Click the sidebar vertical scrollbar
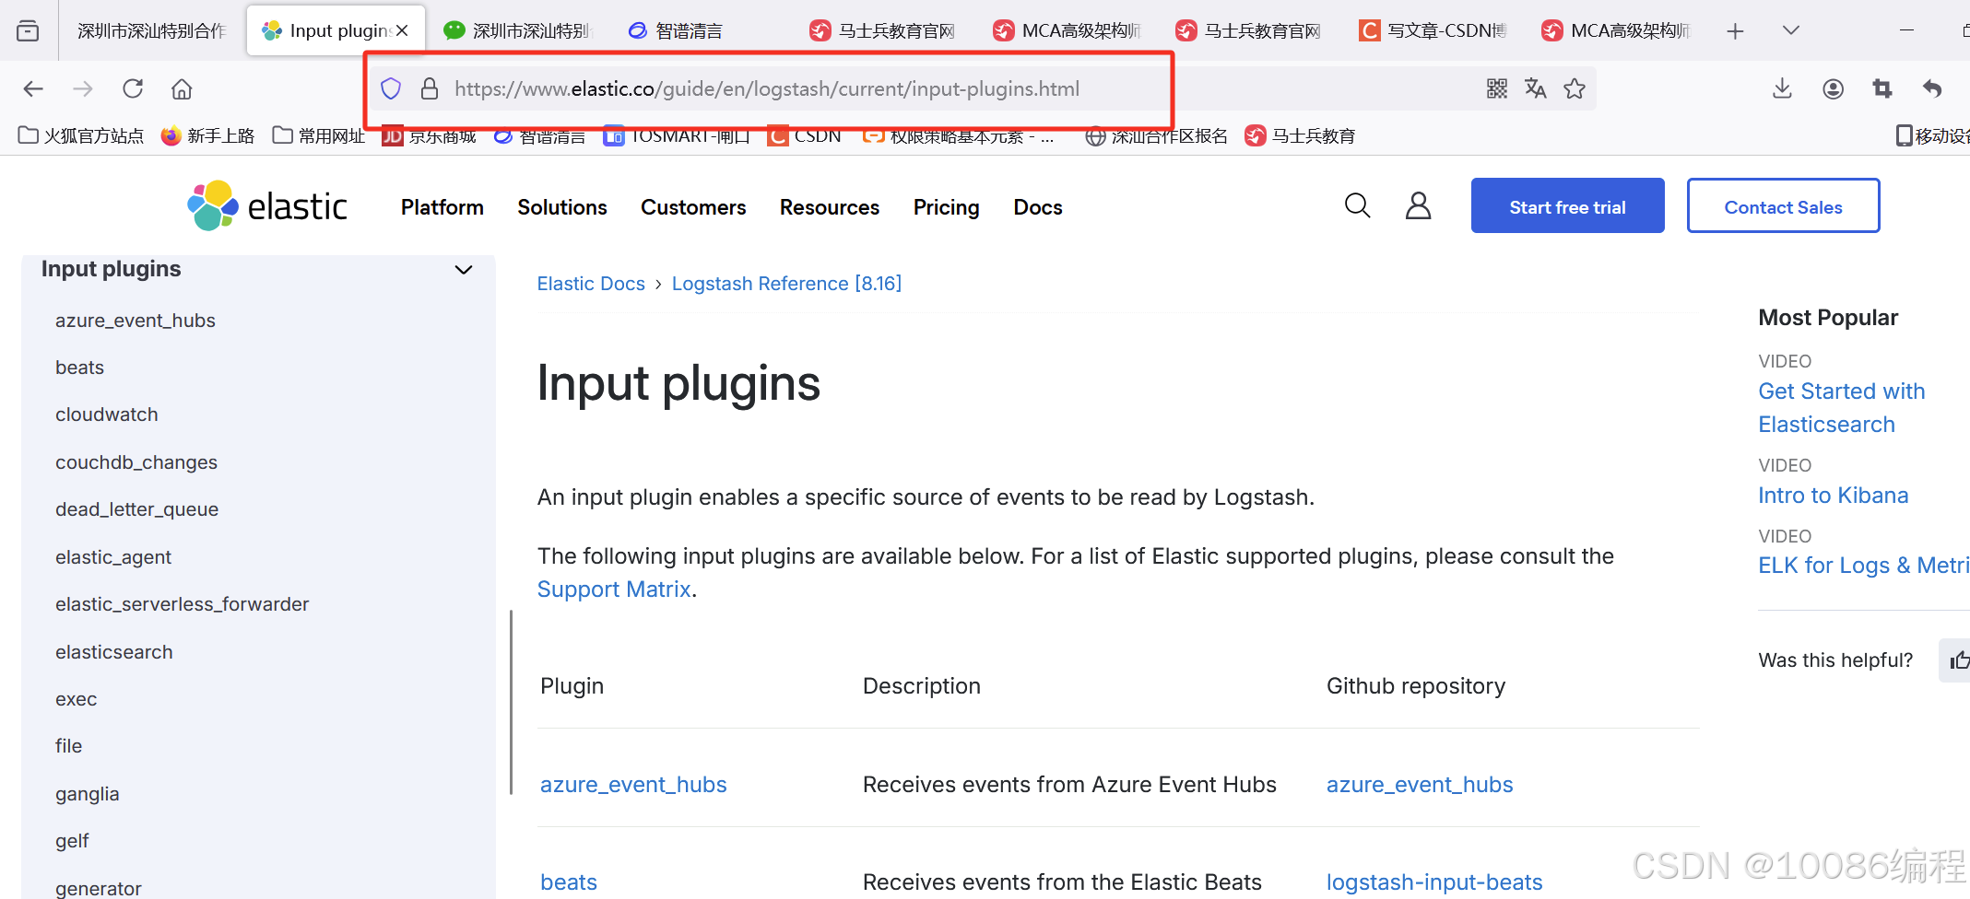This screenshot has width=1970, height=899. click(x=511, y=702)
